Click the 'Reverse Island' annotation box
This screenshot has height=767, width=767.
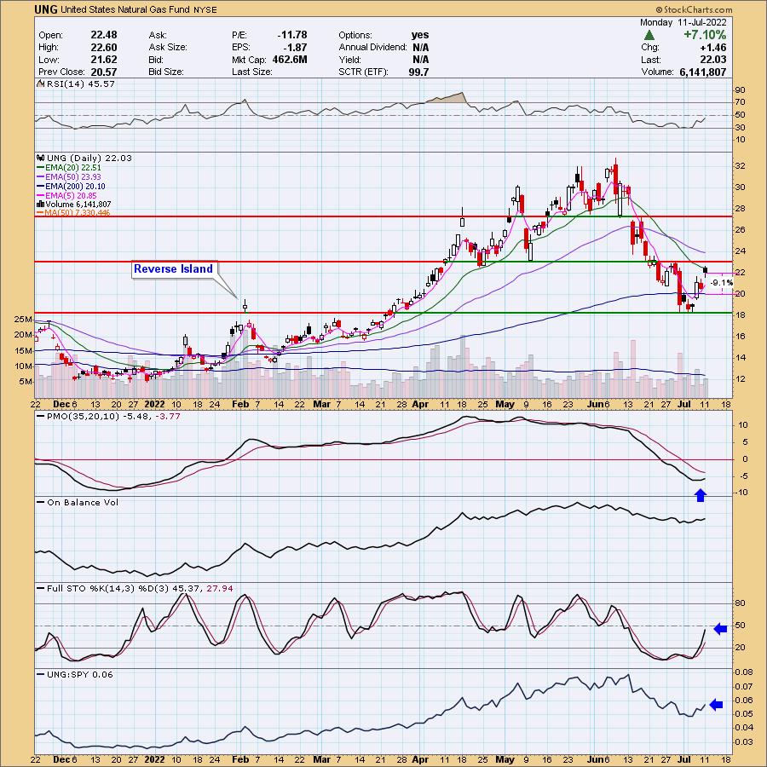click(x=174, y=269)
